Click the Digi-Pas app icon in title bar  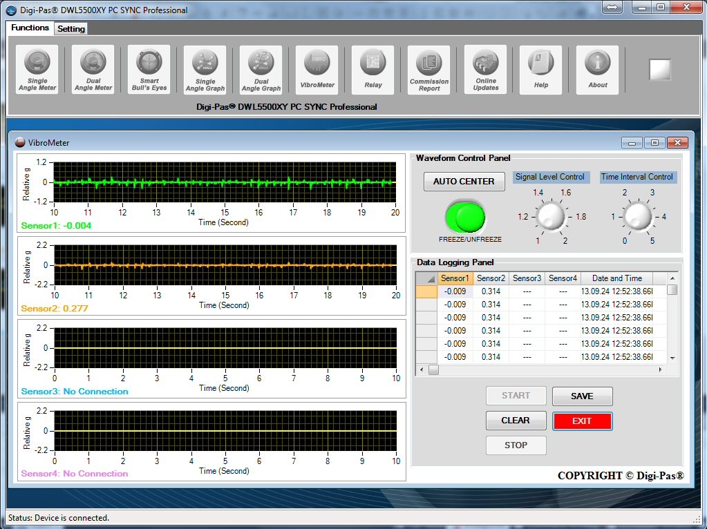pos(11,10)
